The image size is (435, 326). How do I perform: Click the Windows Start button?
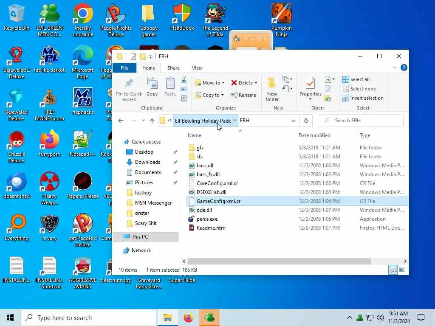[x=10, y=318]
